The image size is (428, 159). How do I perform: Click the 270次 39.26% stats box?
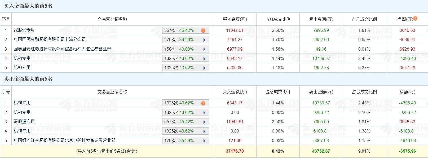(x=182, y=40)
